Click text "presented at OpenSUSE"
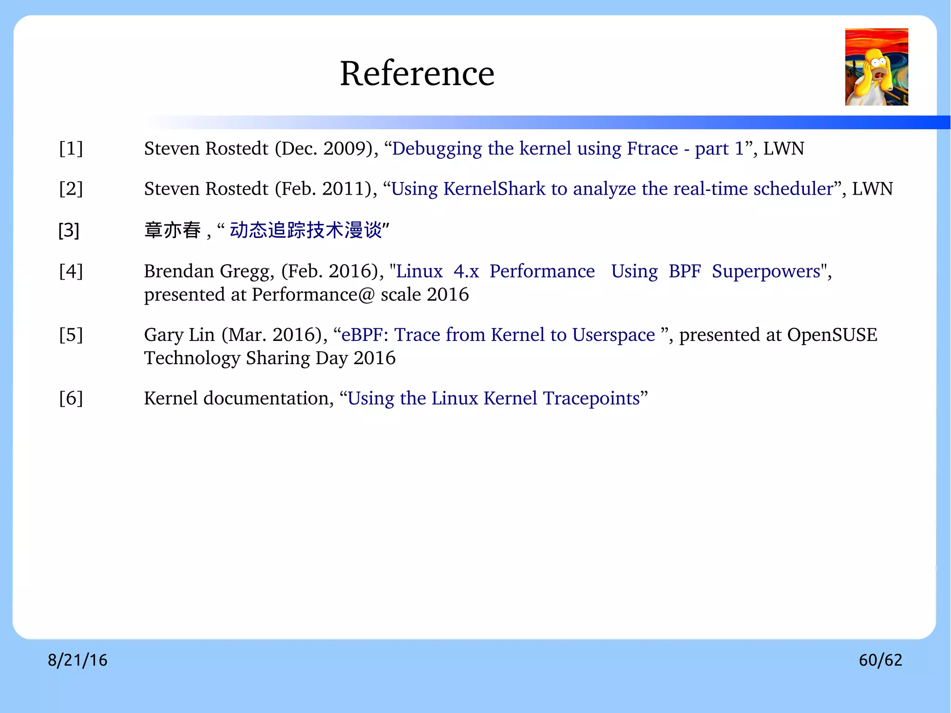 (778, 335)
